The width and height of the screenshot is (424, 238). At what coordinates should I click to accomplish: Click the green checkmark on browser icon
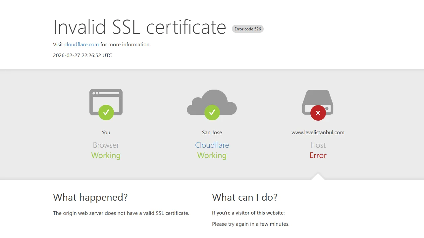pyautogui.click(x=106, y=113)
